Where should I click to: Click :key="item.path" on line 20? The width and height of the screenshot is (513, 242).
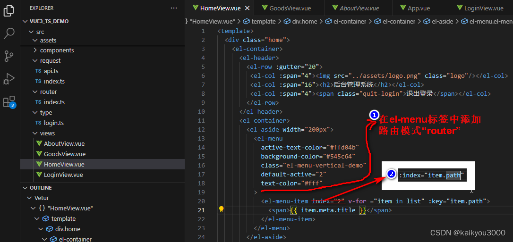coord(457,201)
